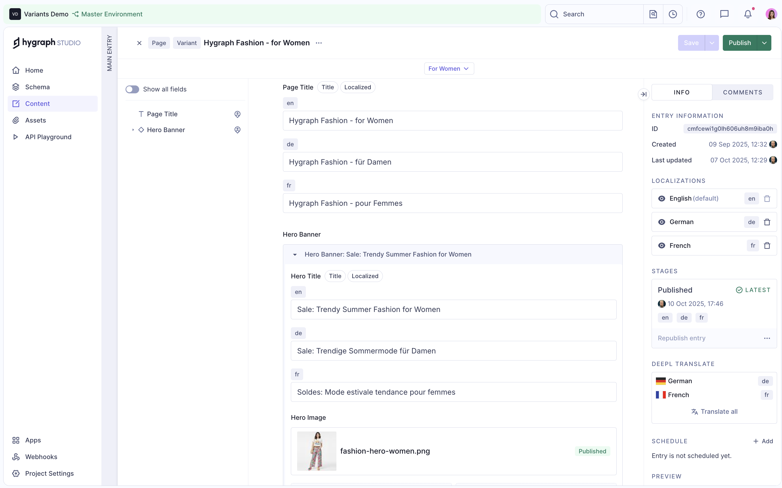Click the Translate all button

coord(714,412)
